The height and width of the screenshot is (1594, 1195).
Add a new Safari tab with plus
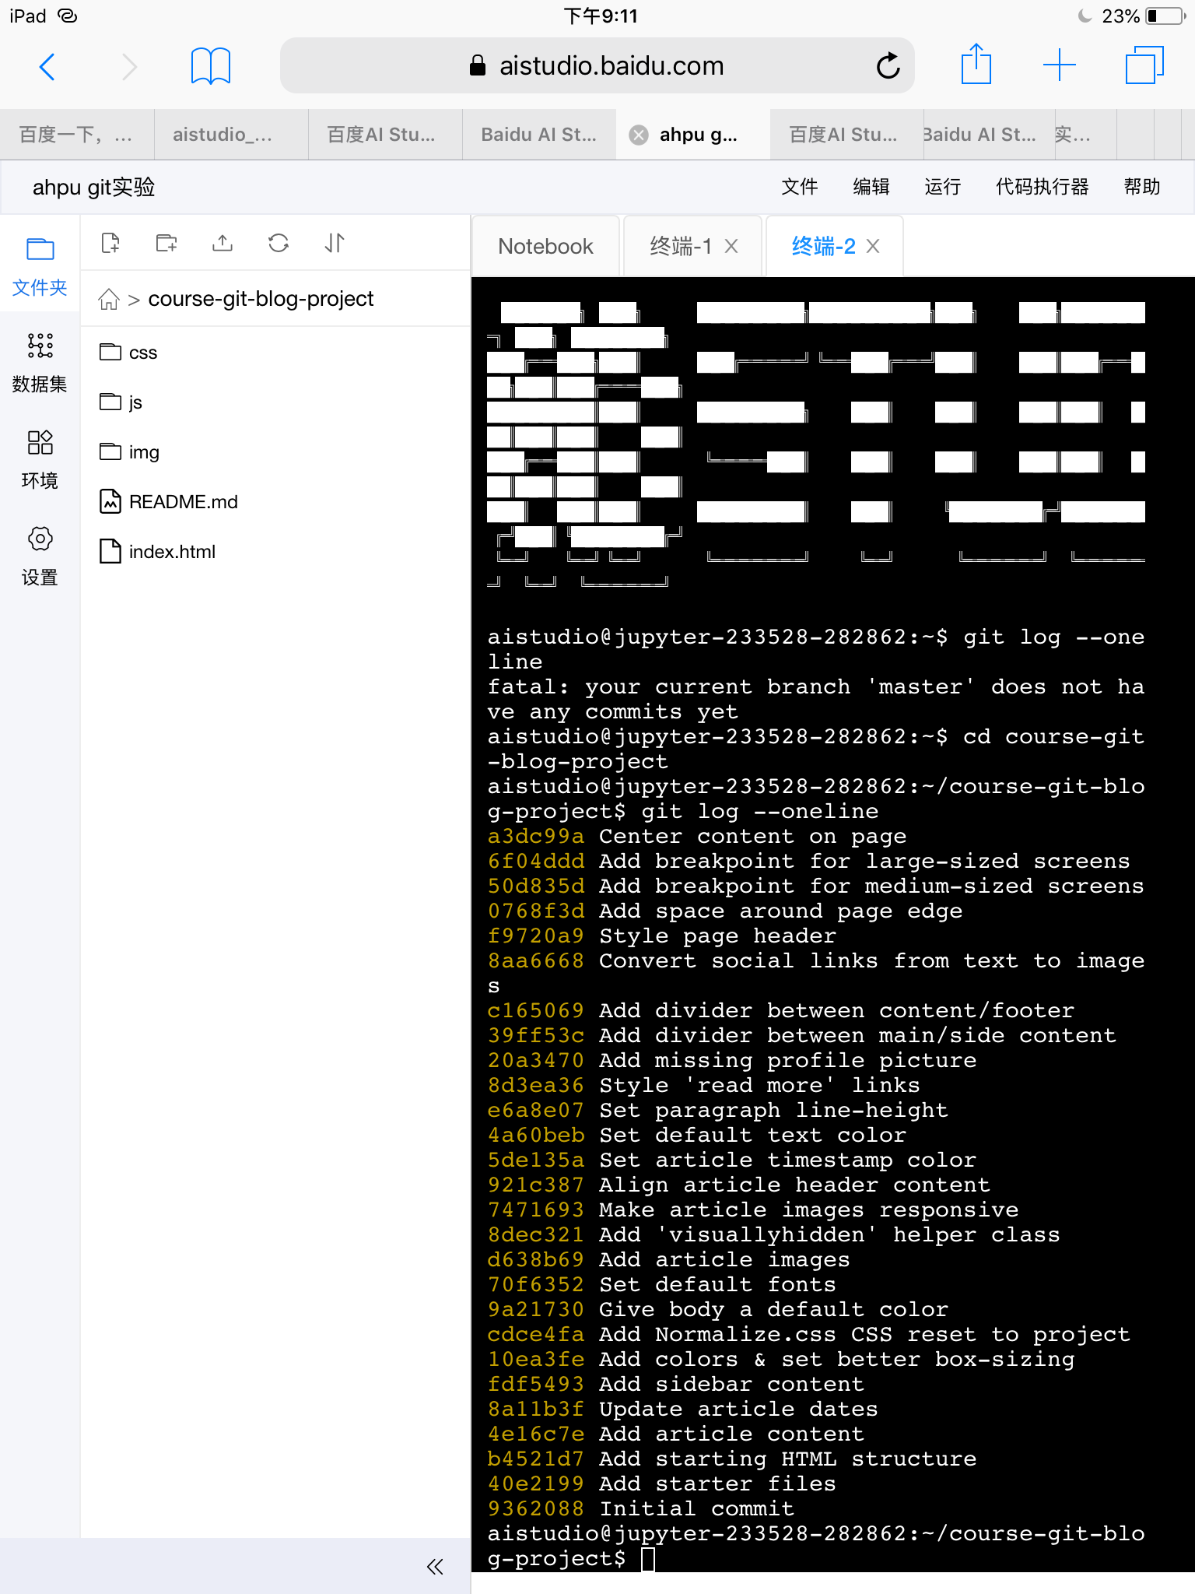[x=1059, y=65]
